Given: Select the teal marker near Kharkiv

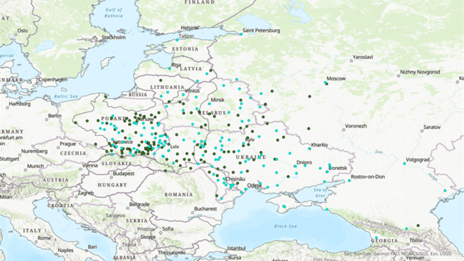Looking at the screenshot, I should [309, 149].
